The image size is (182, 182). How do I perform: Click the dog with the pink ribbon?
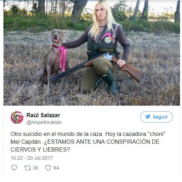pyautogui.click(x=53, y=58)
